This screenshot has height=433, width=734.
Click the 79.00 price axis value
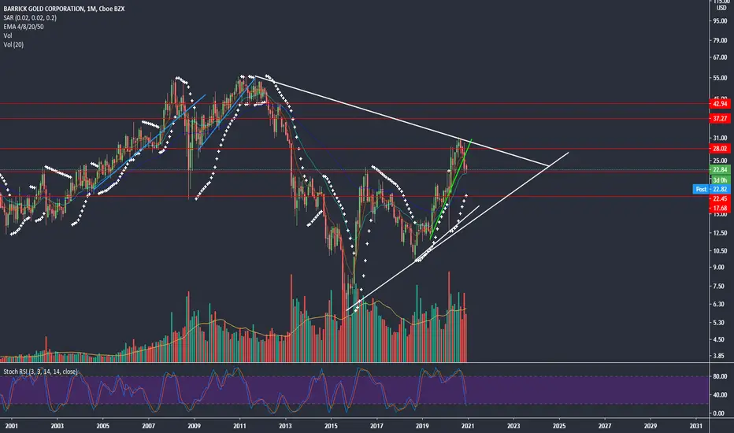720,40
